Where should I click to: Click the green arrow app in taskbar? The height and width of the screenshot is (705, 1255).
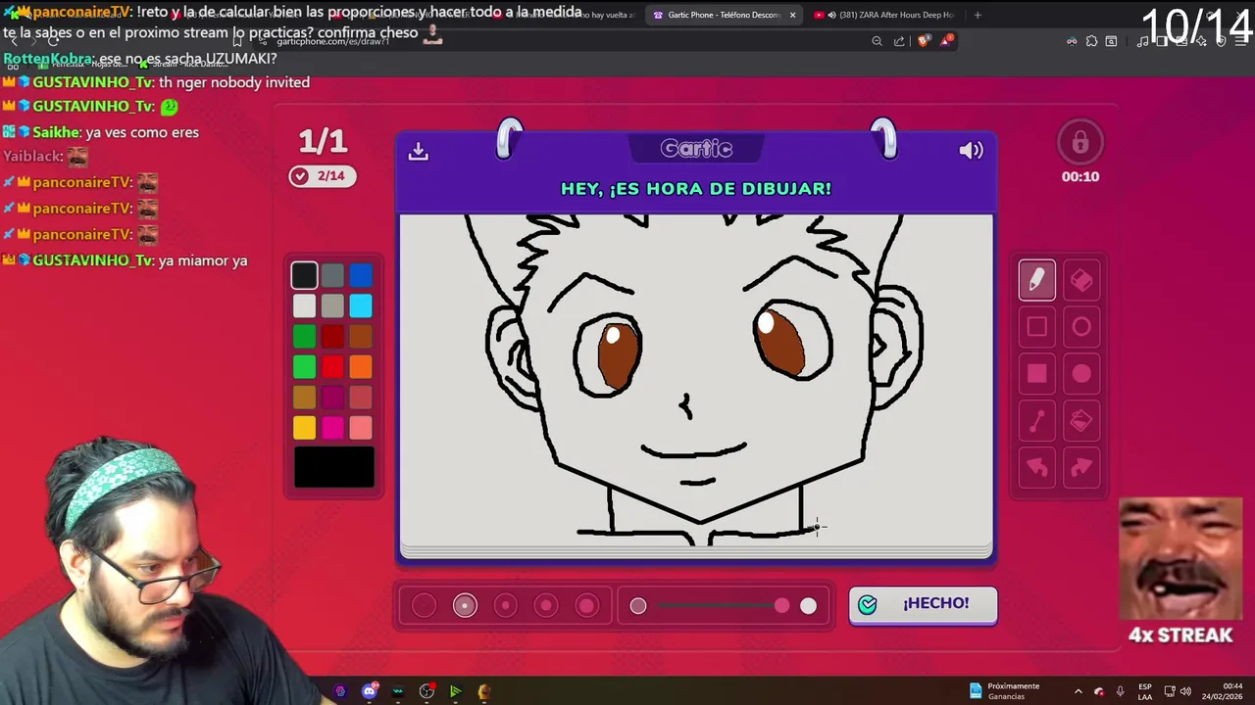point(455,691)
